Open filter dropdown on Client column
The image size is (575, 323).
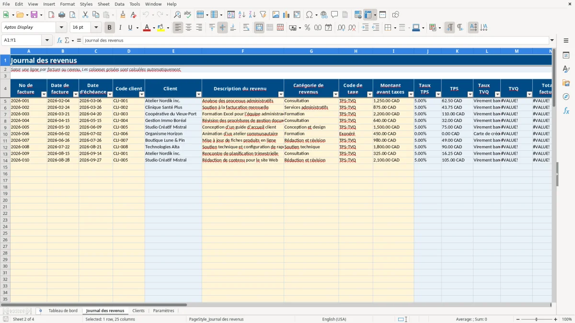point(198,94)
